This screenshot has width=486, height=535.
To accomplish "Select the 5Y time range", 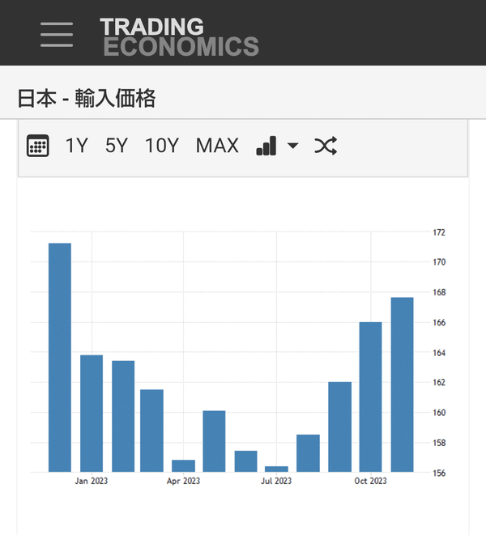I will coord(117,146).
